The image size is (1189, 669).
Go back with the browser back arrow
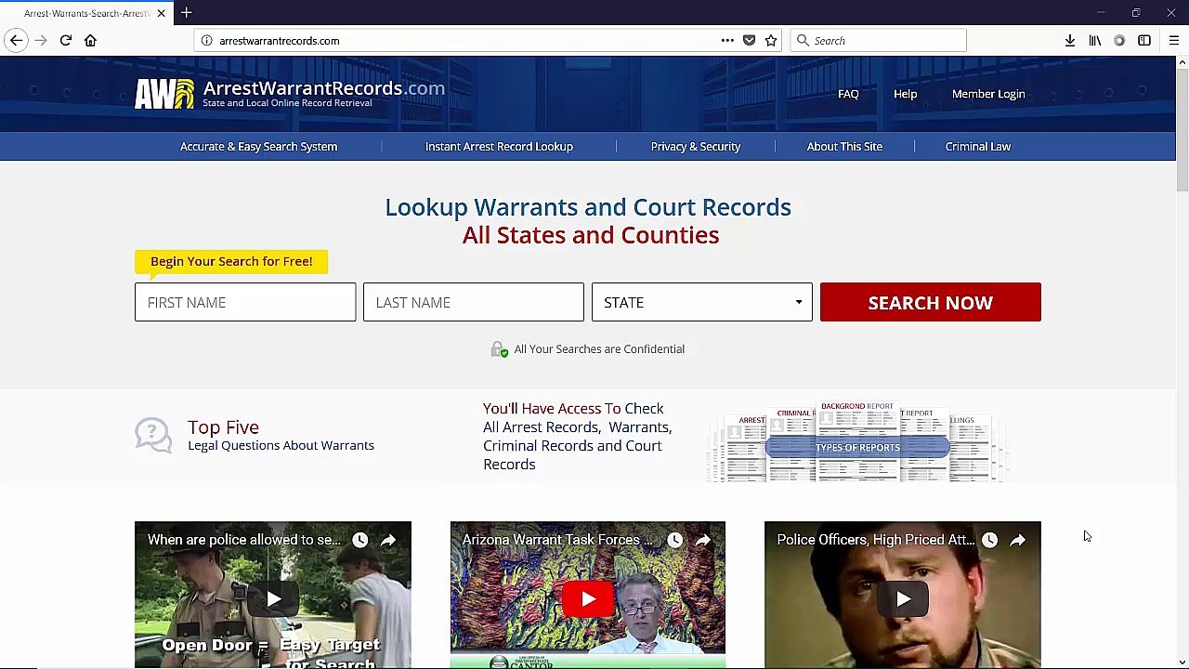point(16,41)
